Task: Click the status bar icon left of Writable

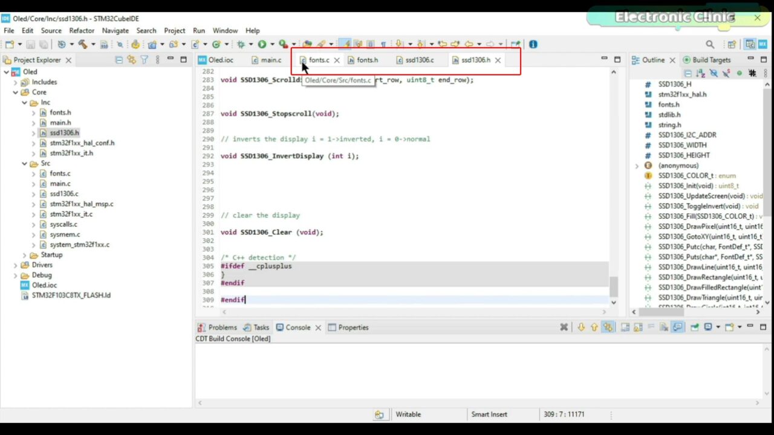Action: tap(379, 414)
